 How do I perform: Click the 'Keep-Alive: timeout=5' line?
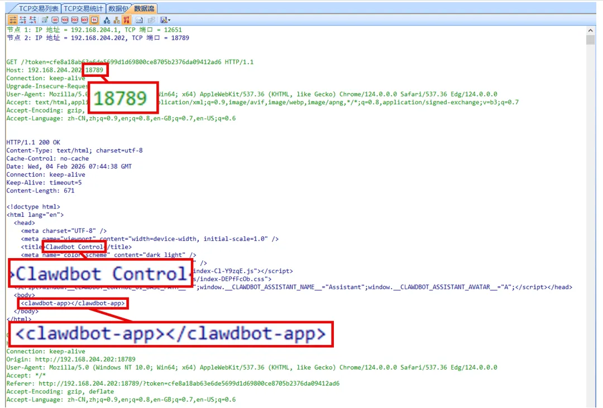(x=44, y=182)
